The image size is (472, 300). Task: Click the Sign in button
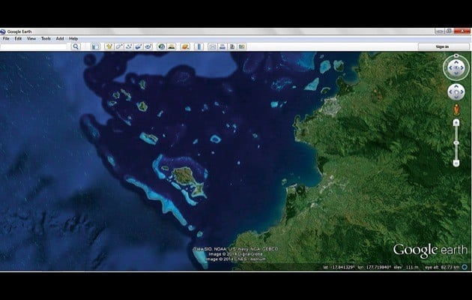[444, 46]
